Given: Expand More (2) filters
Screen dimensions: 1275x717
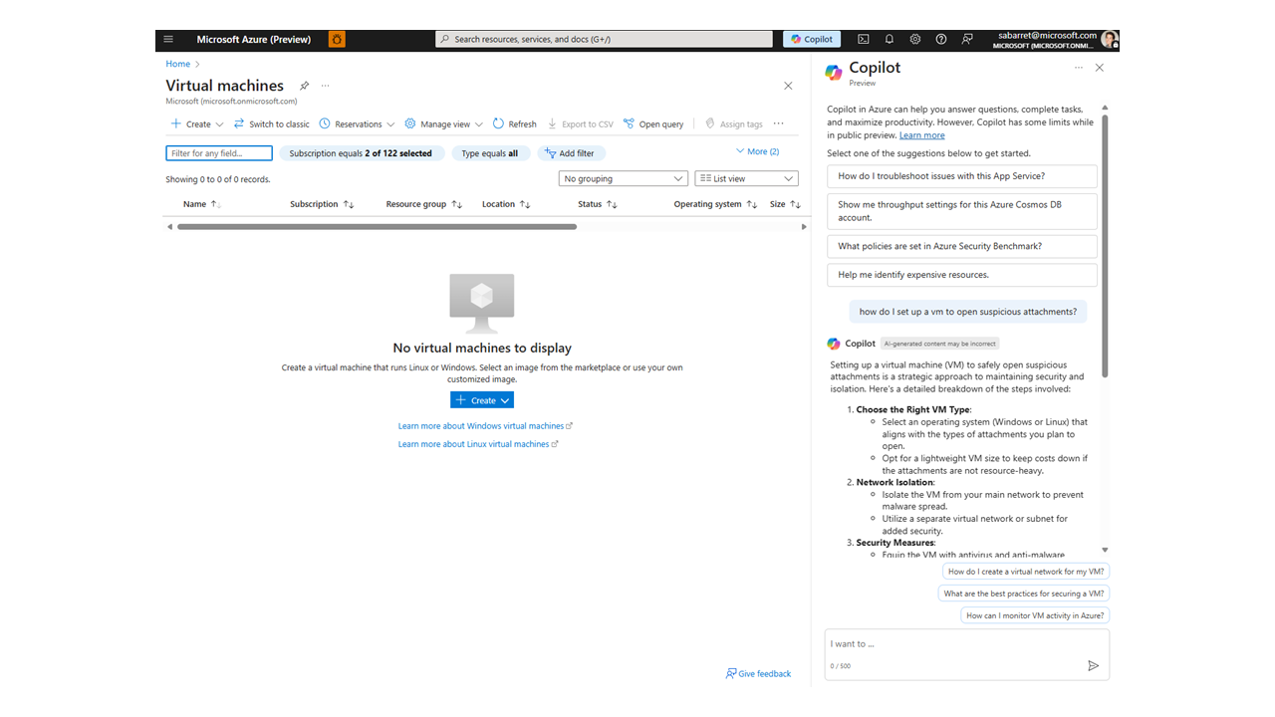Looking at the screenshot, I should click(x=757, y=151).
